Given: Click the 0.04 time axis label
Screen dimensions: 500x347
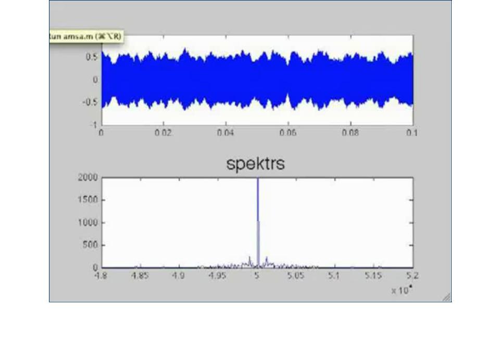Looking at the screenshot, I should point(226,133).
